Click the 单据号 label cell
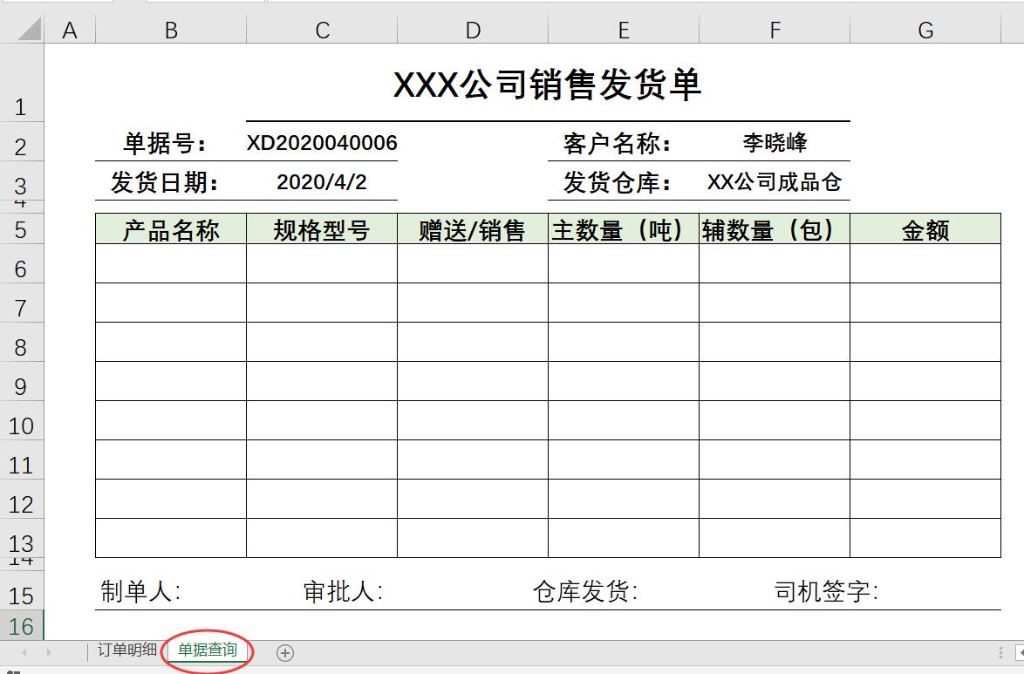This screenshot has height=674, width=1024. tap(171, 142)
